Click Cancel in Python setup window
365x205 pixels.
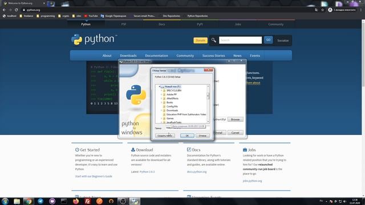coord(236,133)
